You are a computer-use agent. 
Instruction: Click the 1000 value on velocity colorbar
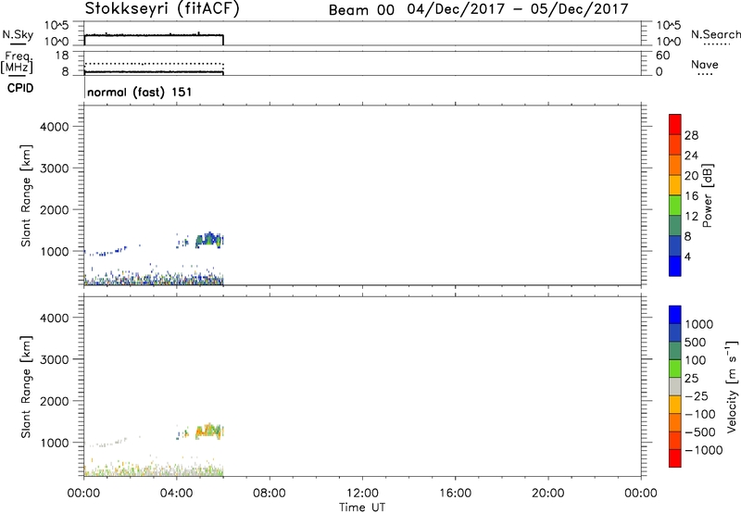699,324
